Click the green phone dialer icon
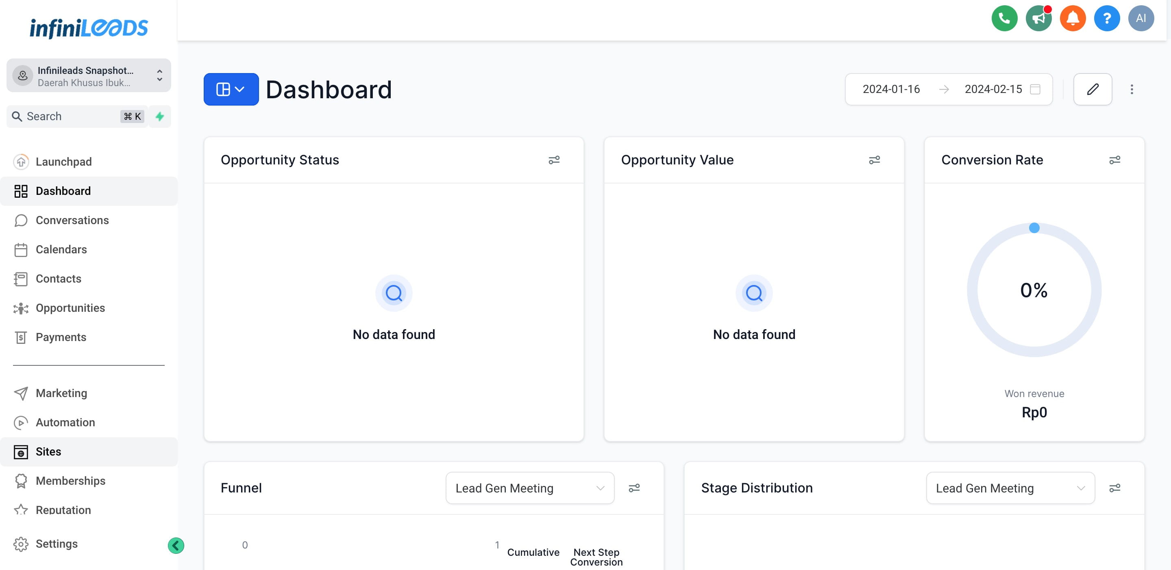Image resolution: width=1171 pixels, height=570 pixels. pyautogui.click(x=1004, y=18)
